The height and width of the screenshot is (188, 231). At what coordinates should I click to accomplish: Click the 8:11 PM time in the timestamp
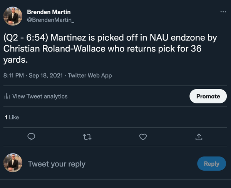pyautogui.click(x=13, y=75)
